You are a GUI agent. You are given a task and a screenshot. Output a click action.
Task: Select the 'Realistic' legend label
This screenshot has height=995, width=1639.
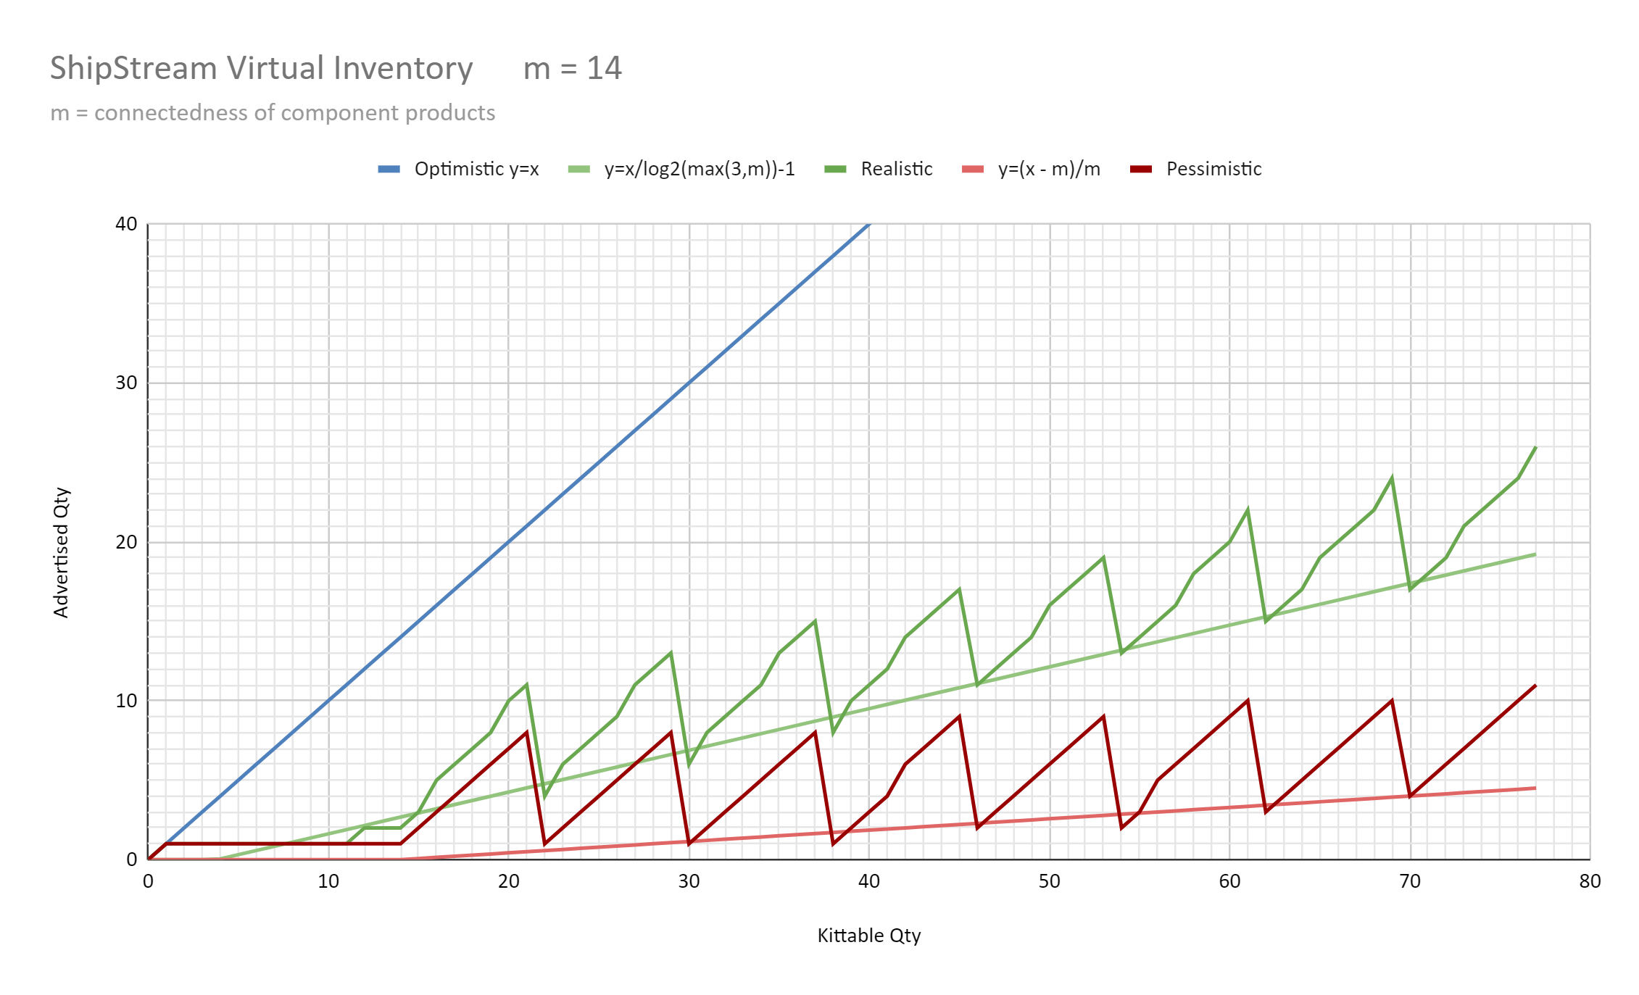click(x=896, y=169)
